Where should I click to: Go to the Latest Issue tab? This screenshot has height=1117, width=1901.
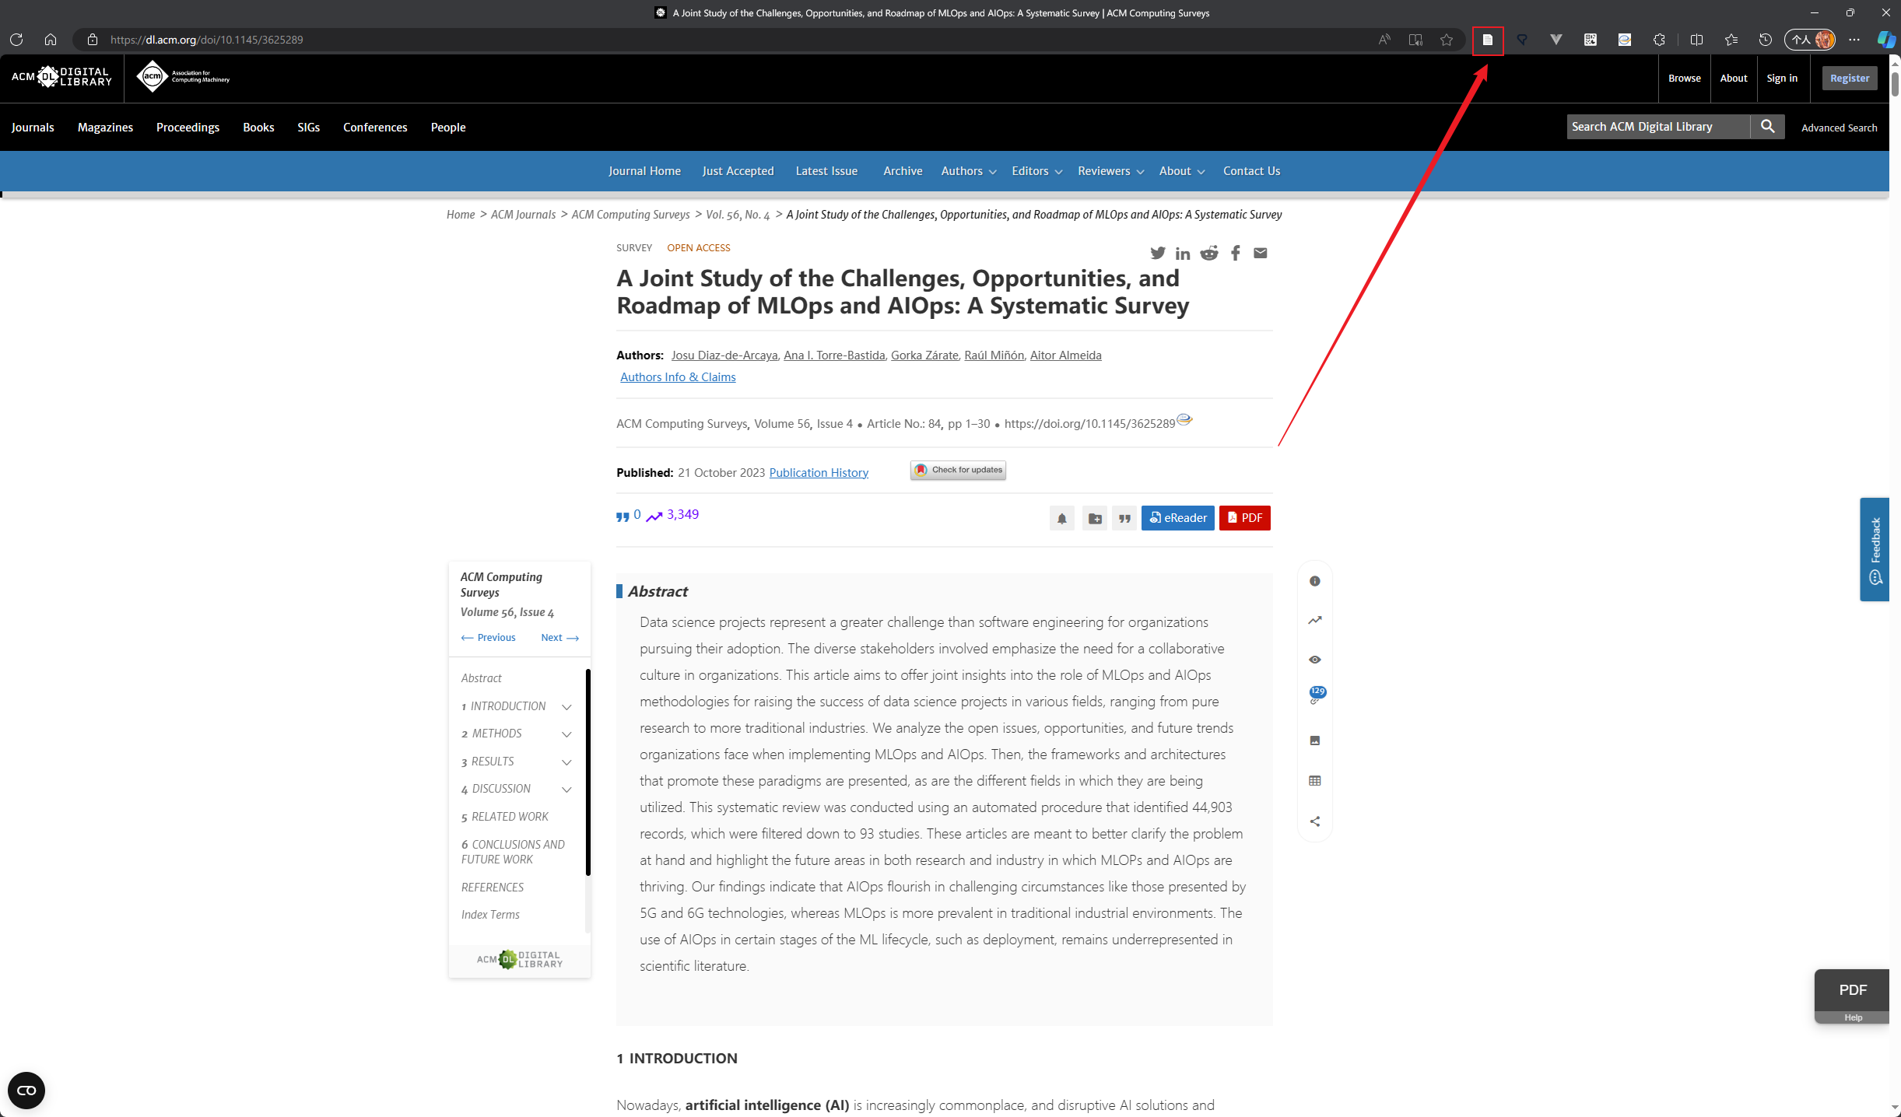pyautogui.click(x=826, y=171)
